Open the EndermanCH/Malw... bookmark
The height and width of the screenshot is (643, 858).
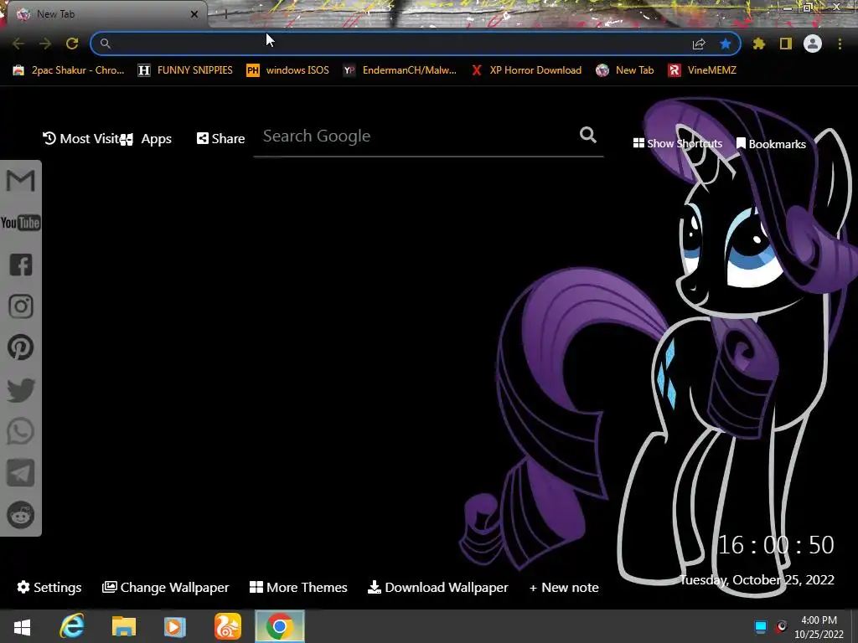(x=400, y=70)
